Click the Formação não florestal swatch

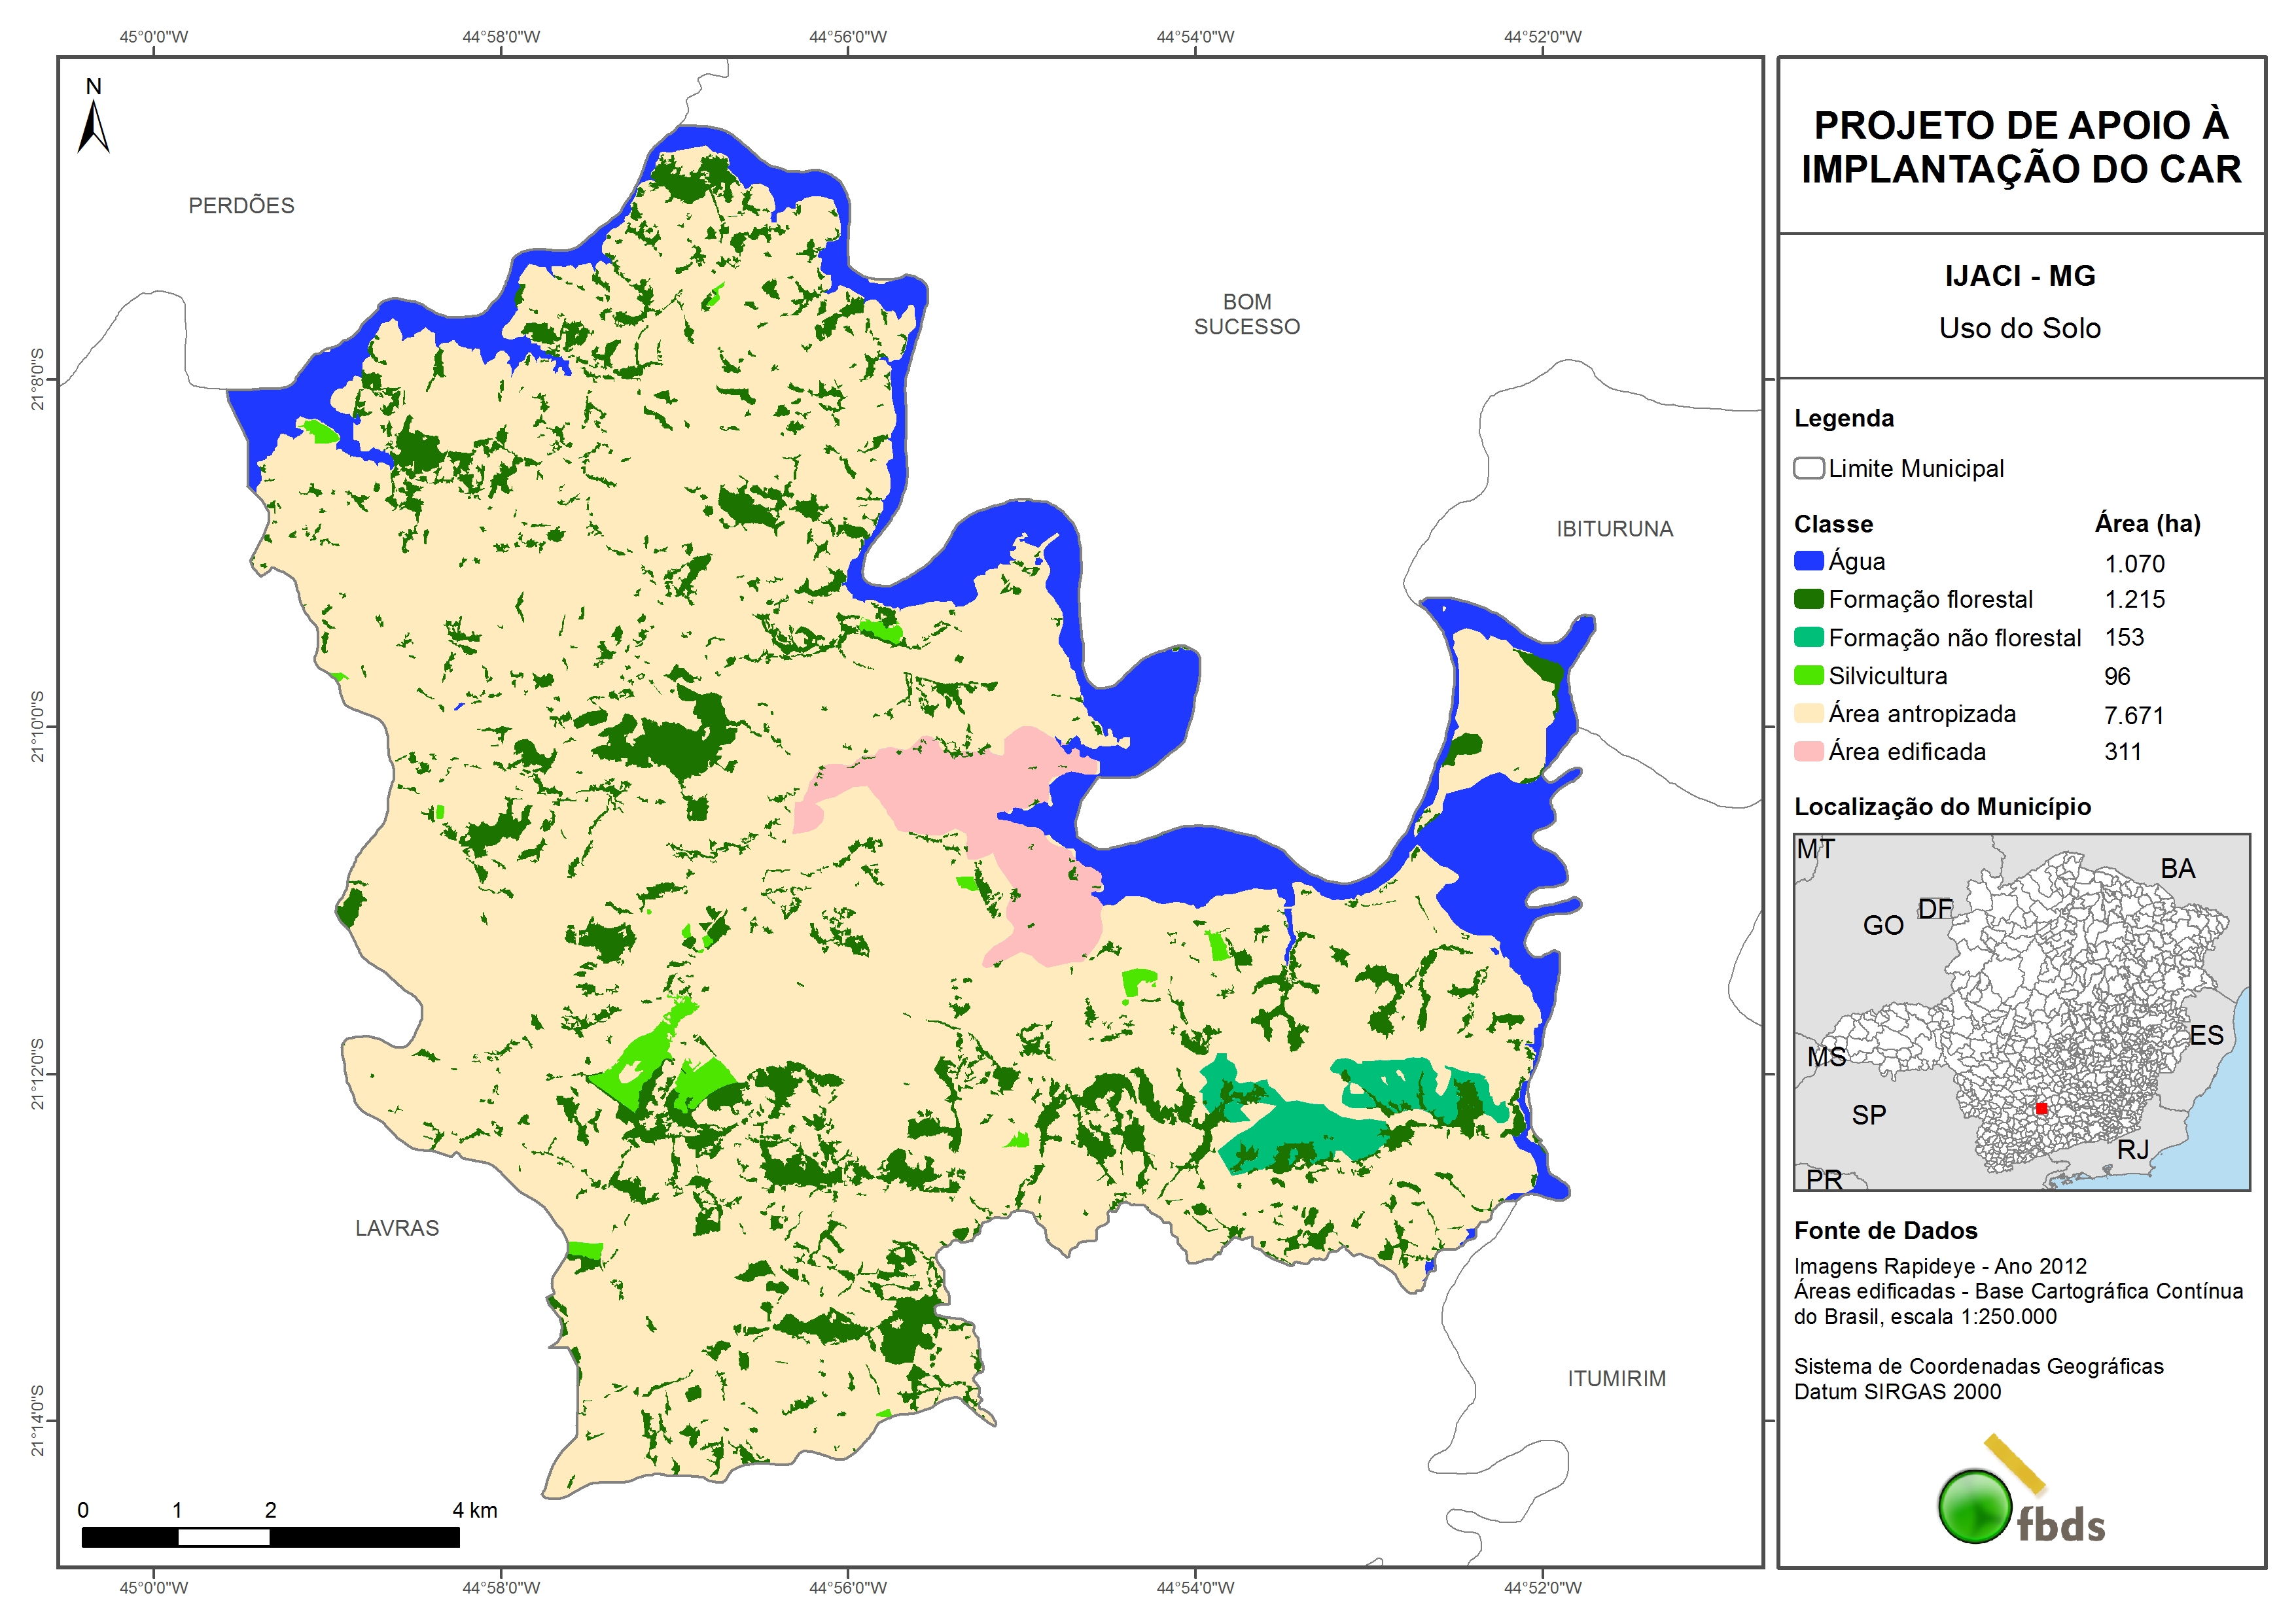click(1808, 637)
